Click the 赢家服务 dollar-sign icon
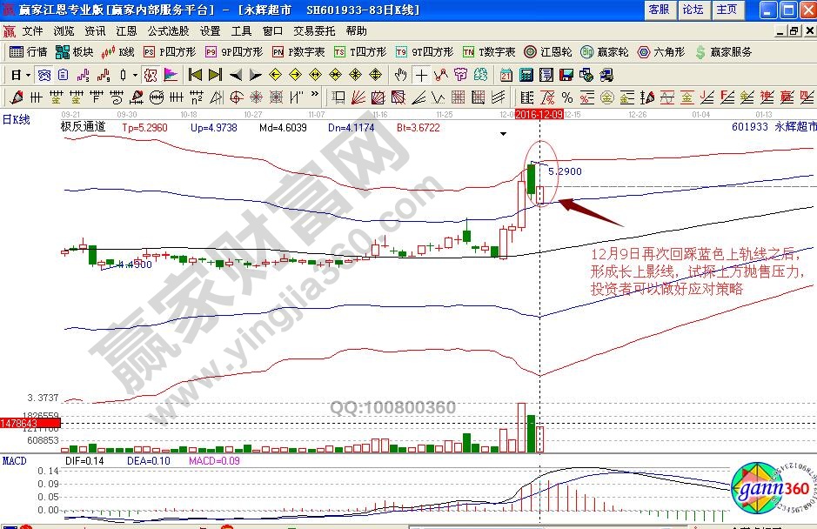817x529 pixels. [x=700, y=52]
